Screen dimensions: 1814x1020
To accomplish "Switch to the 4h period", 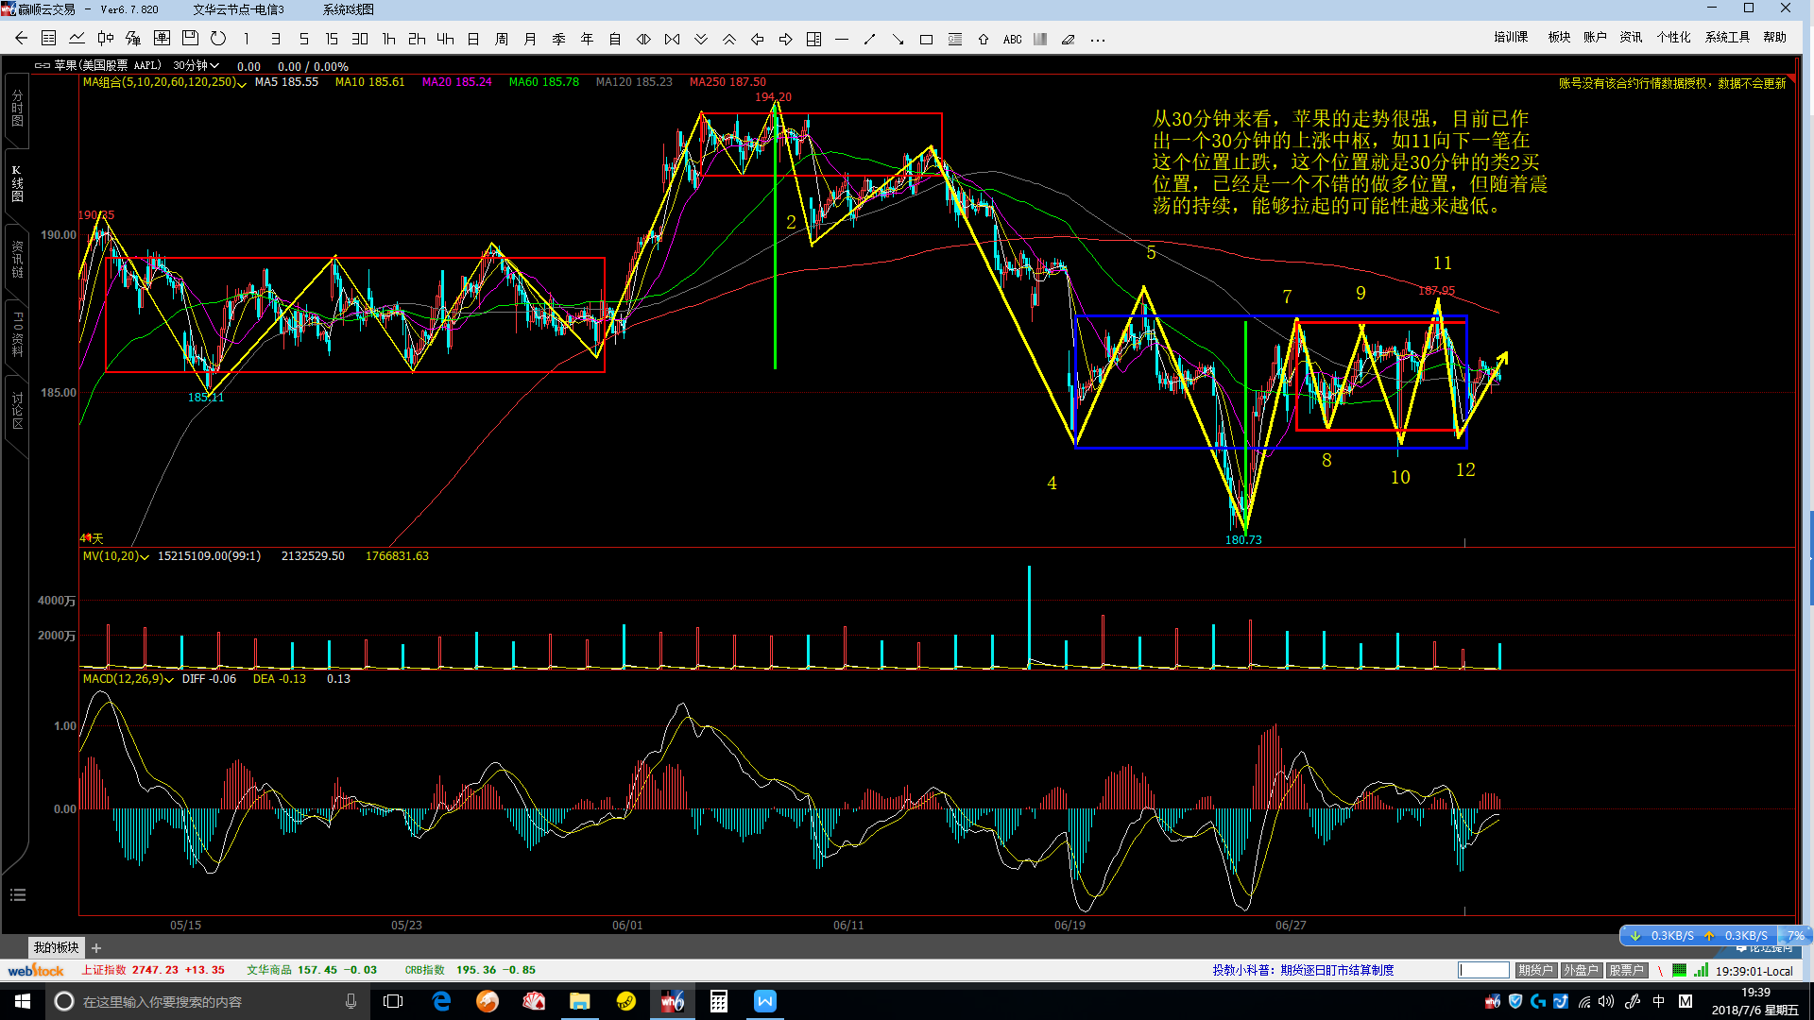I will [x=445, y=39].
